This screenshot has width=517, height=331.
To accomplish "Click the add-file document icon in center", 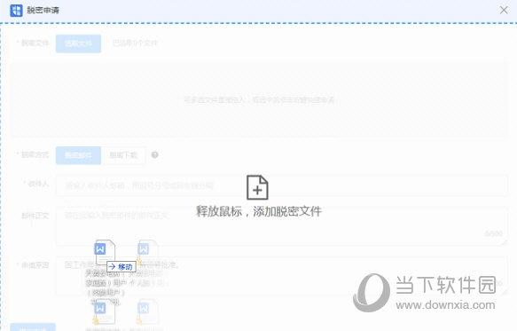I will click(257, 187).
